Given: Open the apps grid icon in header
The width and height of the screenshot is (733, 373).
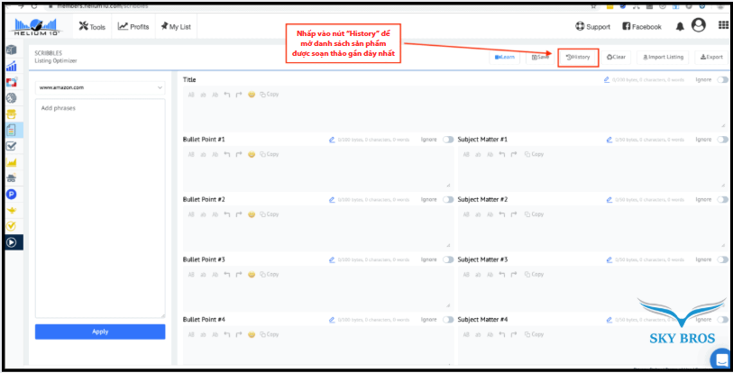Looking at the screenshot, I should [723, 26].
